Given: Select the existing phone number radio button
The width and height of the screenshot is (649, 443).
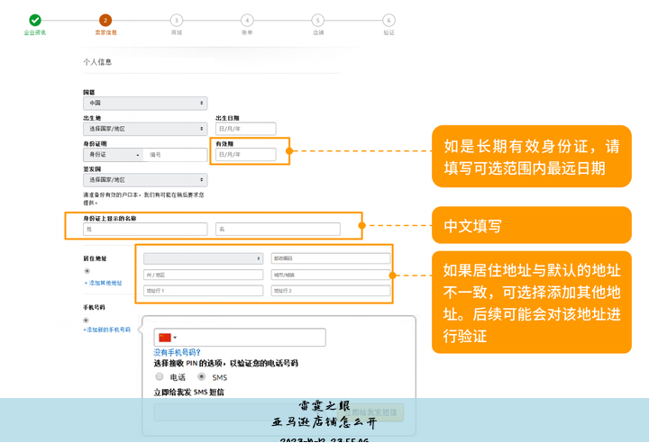Looking at the screenshot, I should click(x=87, y=320).
